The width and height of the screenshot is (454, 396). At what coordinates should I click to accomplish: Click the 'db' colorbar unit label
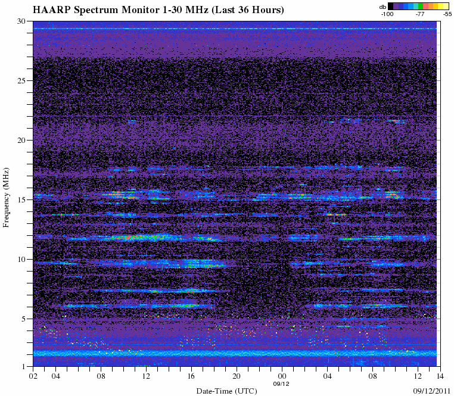383,7
